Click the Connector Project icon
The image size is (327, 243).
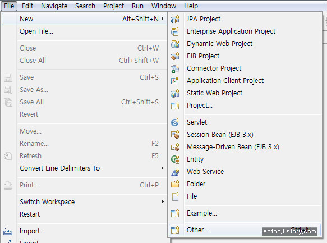pos(175,68)
